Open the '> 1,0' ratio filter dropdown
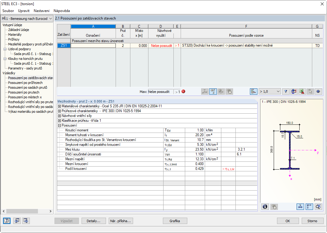The height and width of the screenshot is (233, 327). pyautogui.click(x=269, y=91)
